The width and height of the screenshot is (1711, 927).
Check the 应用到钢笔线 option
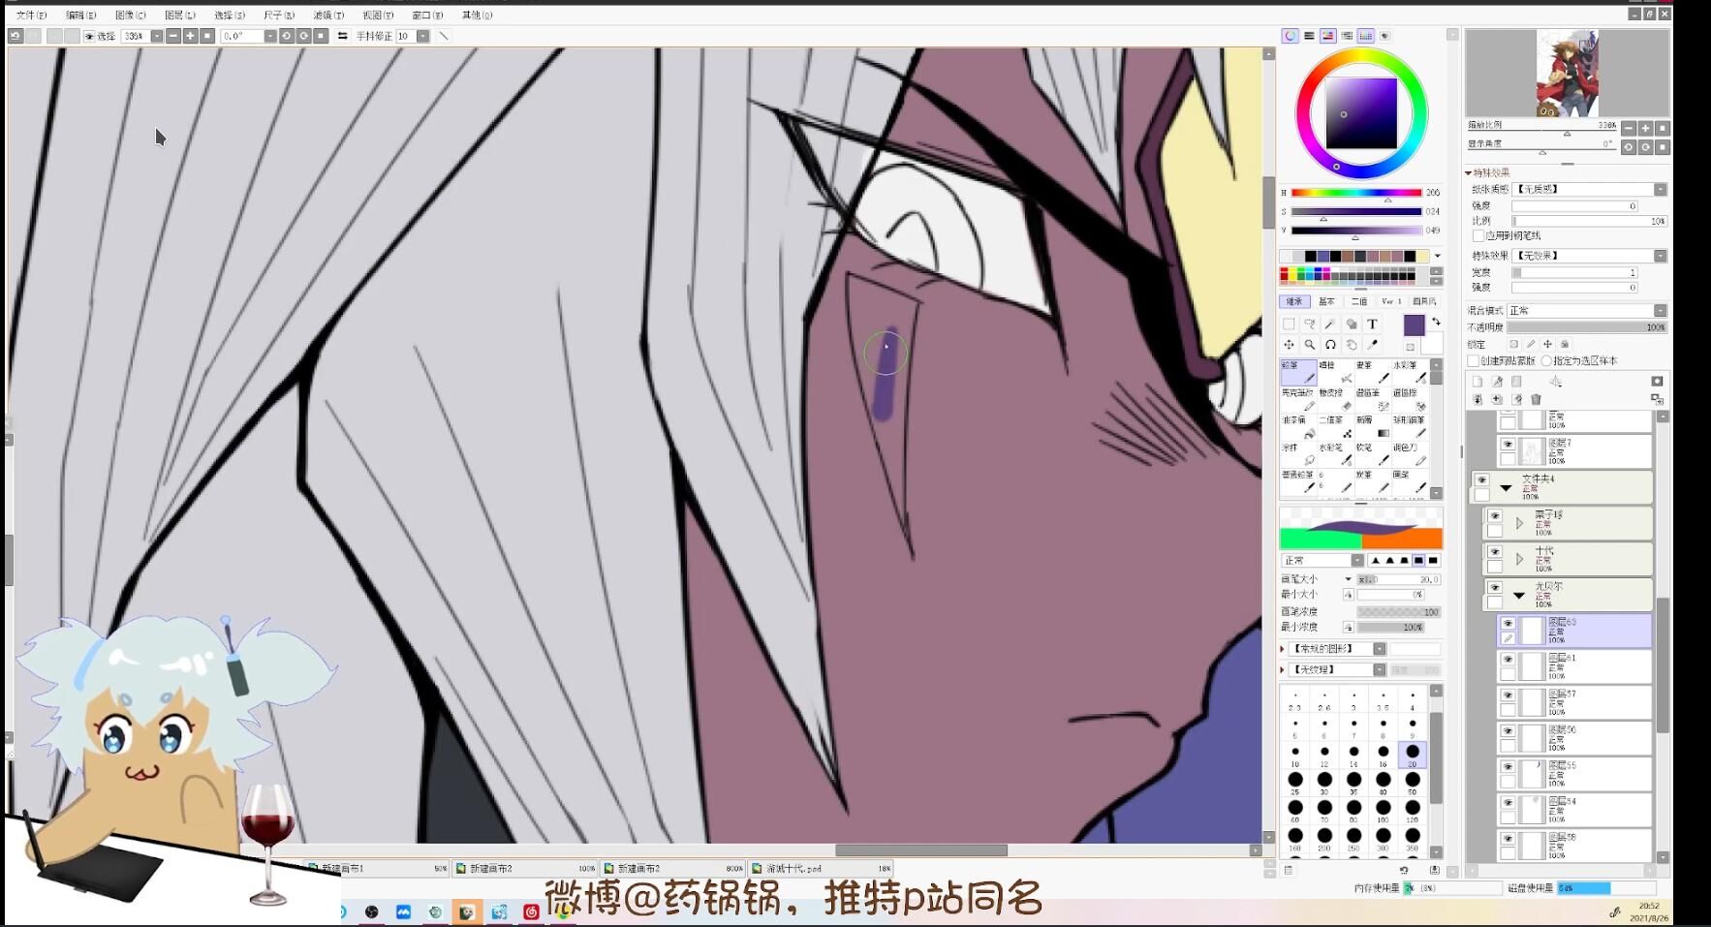click(1478, 235)
